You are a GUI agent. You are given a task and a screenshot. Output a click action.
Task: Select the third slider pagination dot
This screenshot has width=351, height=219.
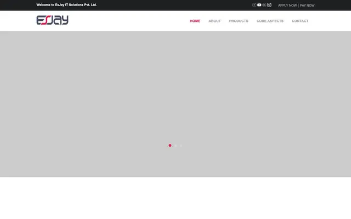pos(181,146)
